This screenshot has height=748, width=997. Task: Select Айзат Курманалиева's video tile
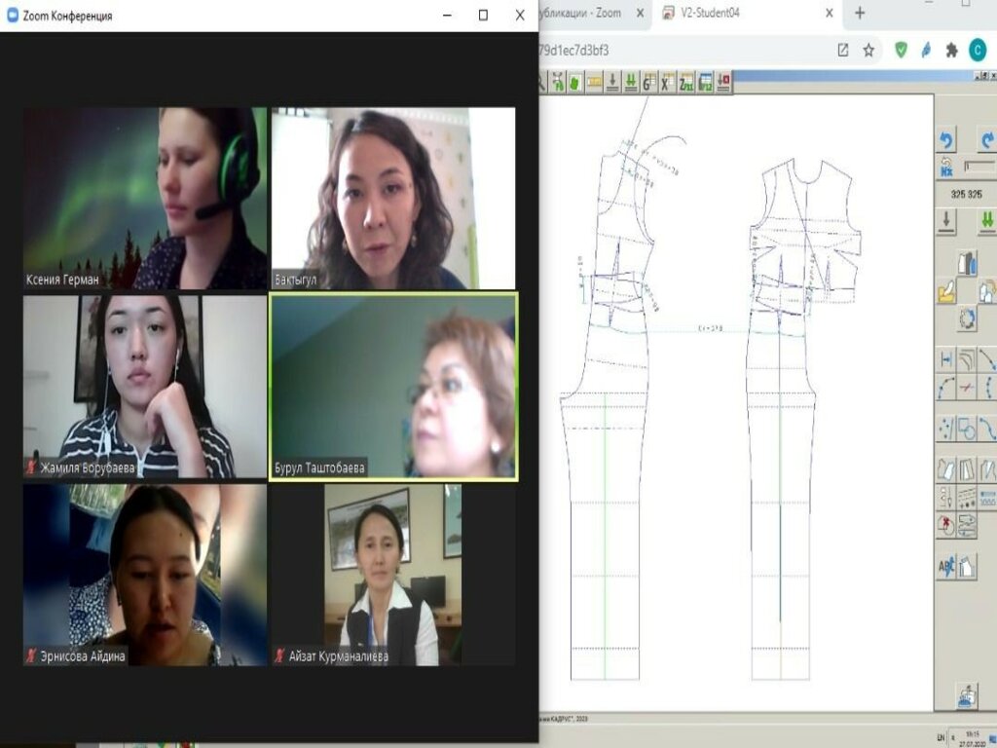393,575
